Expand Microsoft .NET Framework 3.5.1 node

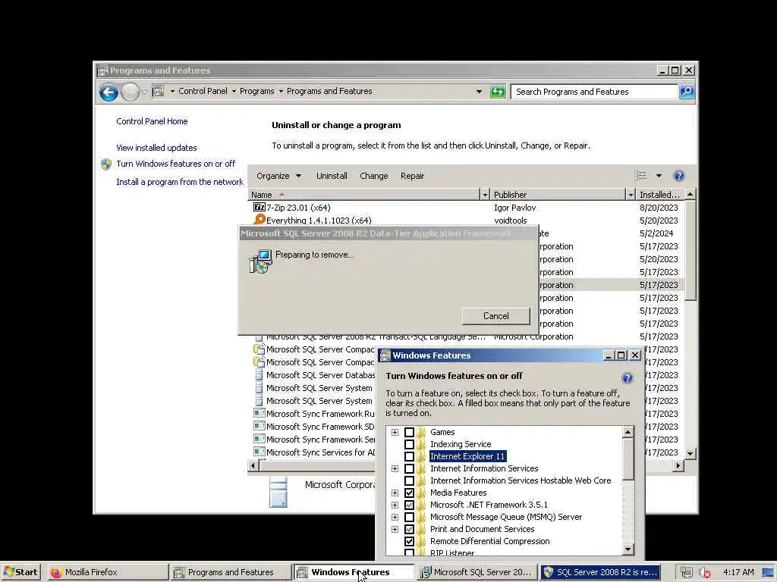[395, 505]
